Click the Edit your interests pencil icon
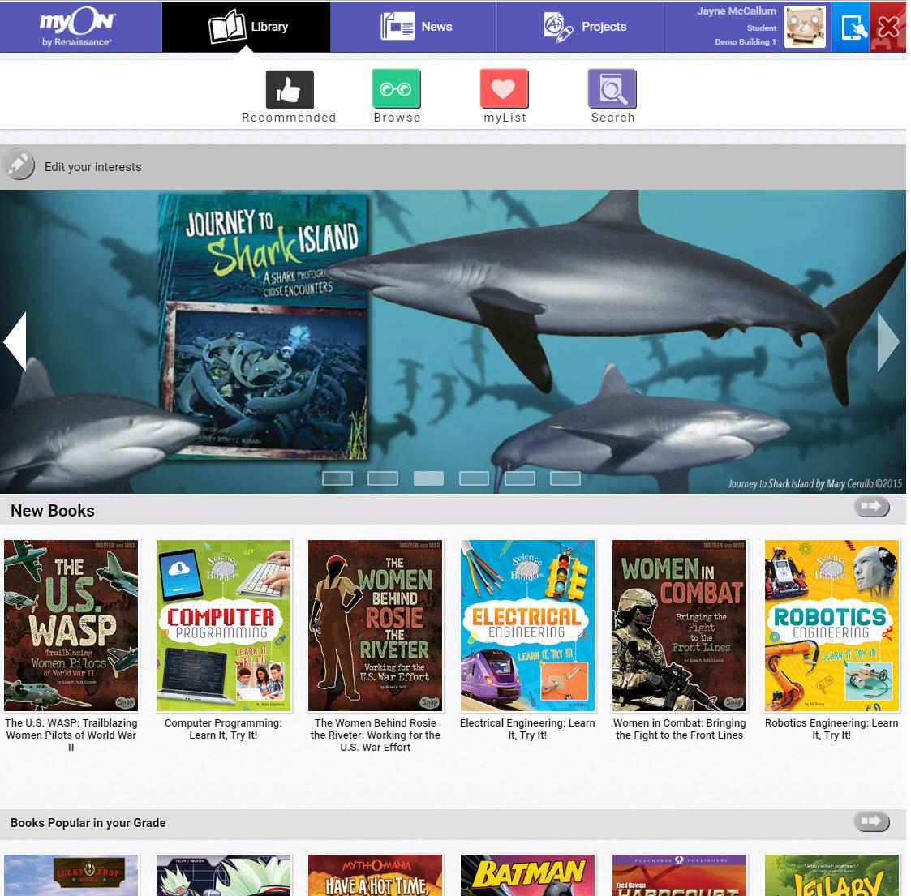 tap(19, 165)
